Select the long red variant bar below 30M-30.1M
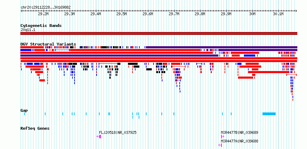The image size is (307, 149). [x=269, y=72]
